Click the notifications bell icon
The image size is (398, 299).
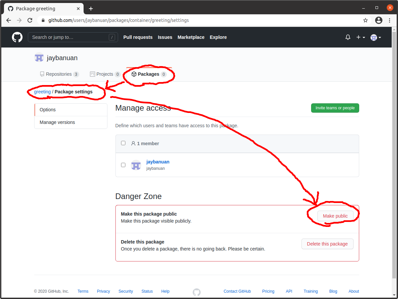pos(348,37)
